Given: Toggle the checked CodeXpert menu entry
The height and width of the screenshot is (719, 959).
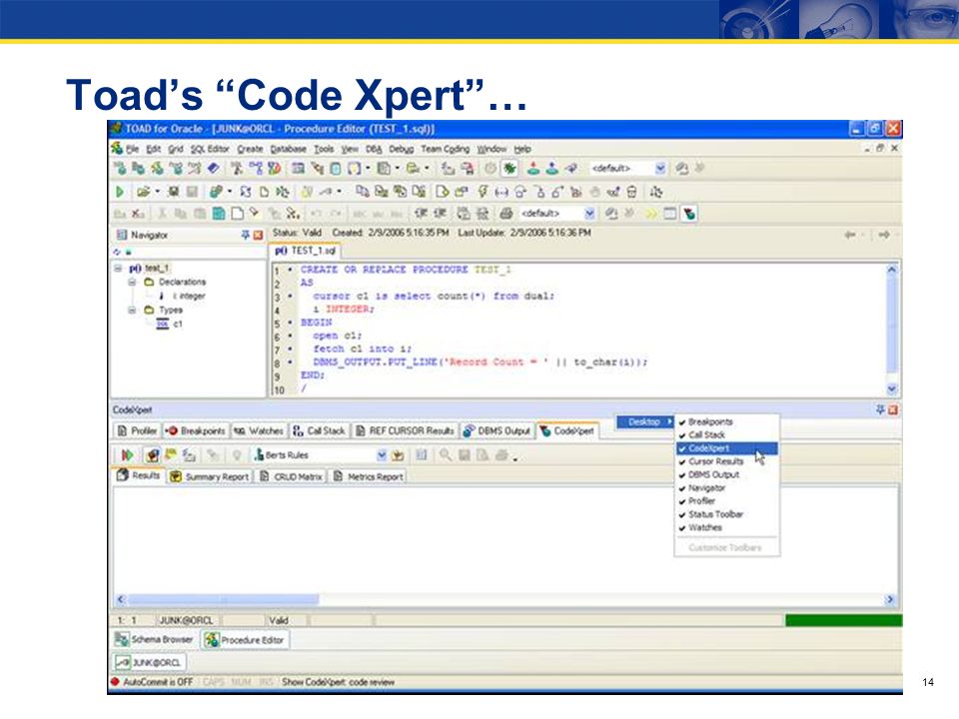Looking at the screenshot, I should pos(726,448).
